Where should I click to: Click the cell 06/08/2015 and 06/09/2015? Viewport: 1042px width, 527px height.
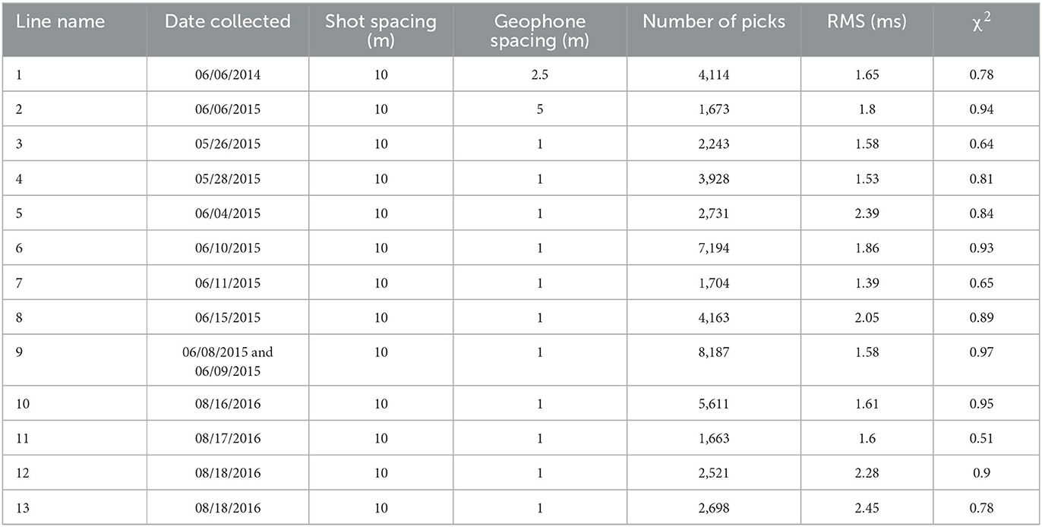pos(228,360)
